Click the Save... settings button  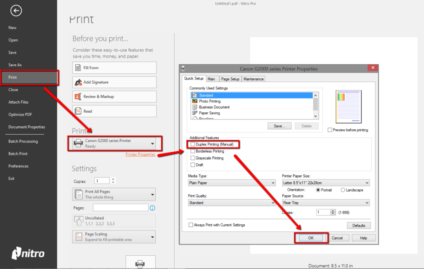tap(279, 126)
